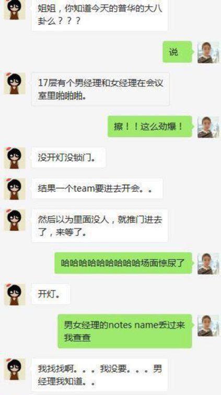The image size is (221, 395).
Task: Open avatar next to 17层有个男经理 message
Action: pos(15,84)
